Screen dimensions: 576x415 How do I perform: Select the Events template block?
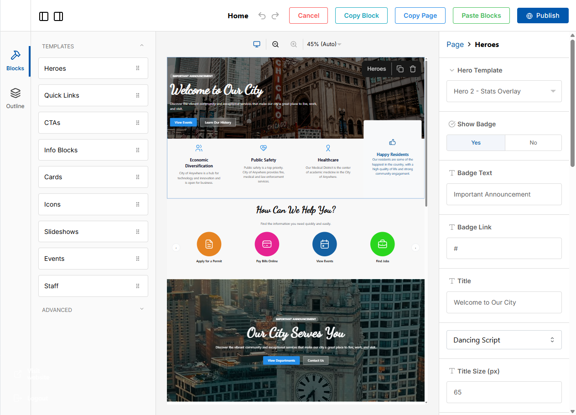pos(93,259)
